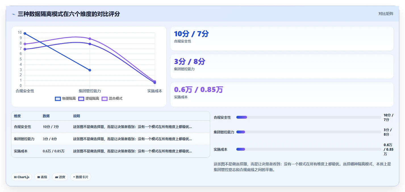
Task: Click the 3分 / 8分 value beside the progress bar
Action: 388,132
